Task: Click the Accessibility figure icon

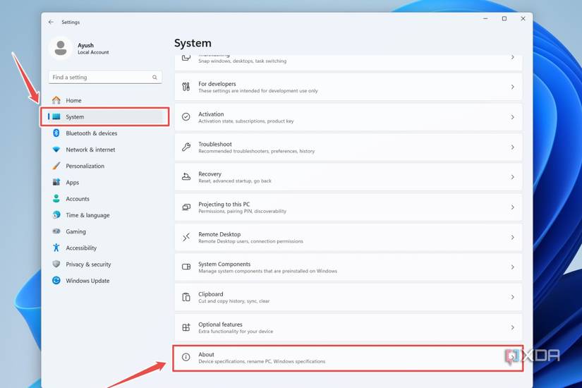Action: coord(56,248)
